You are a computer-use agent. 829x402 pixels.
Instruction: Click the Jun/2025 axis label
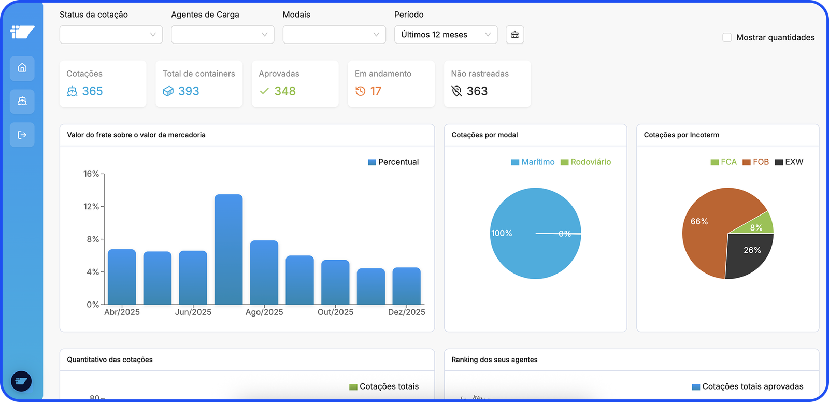[193, 312]
